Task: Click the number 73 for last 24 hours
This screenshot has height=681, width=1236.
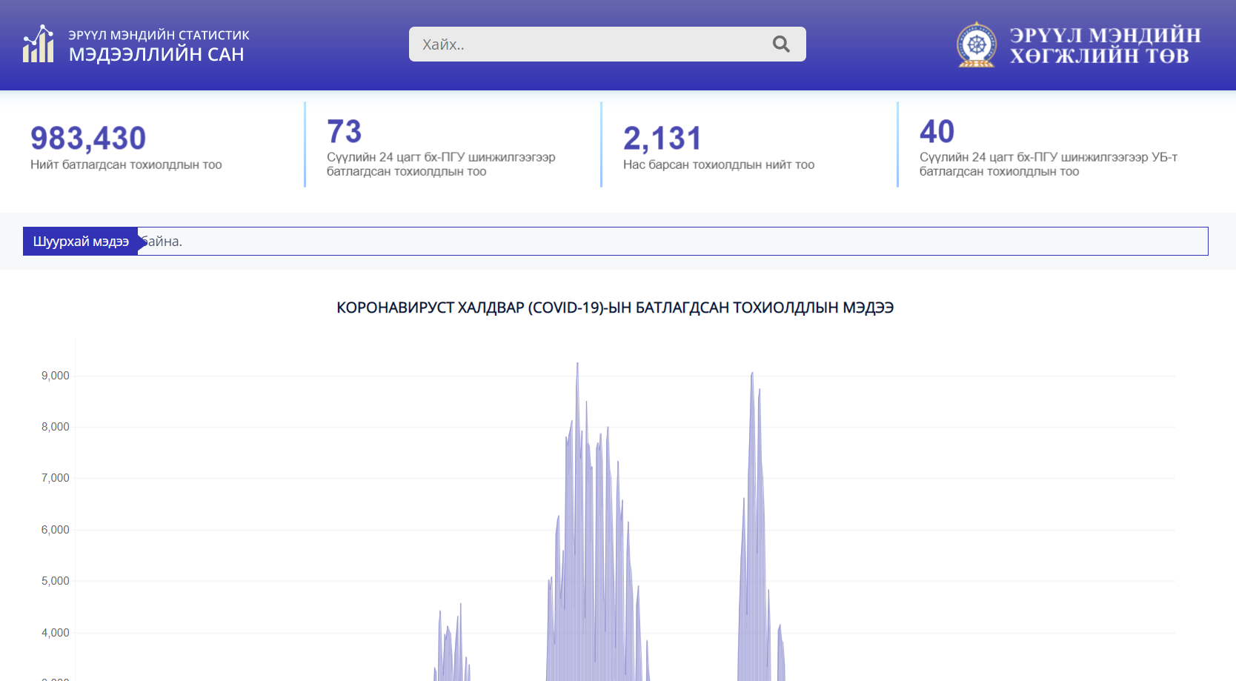Action: coord(344,132)
